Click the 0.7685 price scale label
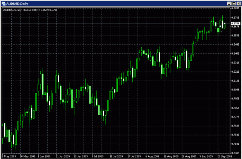Screen dimensions: 242x159 tap(235, 126)
